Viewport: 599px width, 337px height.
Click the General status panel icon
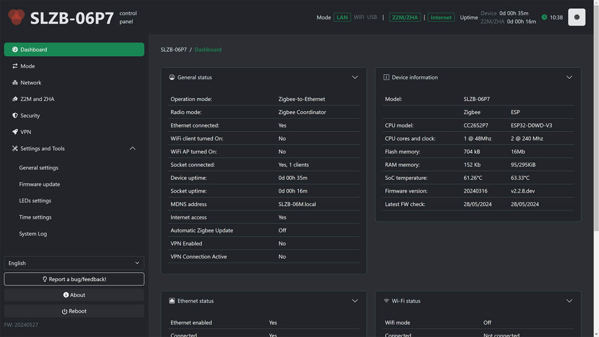click(172, 77)
